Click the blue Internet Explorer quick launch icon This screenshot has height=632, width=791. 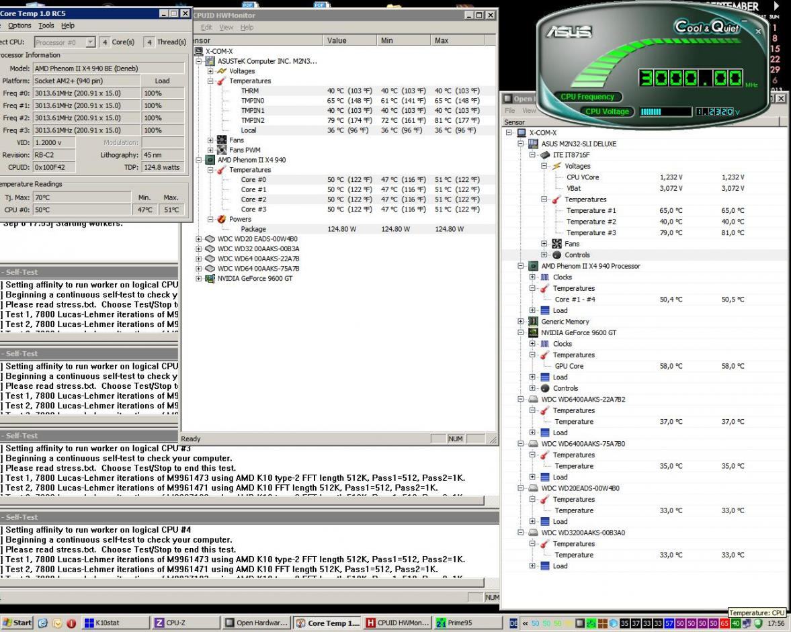point(43,623)
